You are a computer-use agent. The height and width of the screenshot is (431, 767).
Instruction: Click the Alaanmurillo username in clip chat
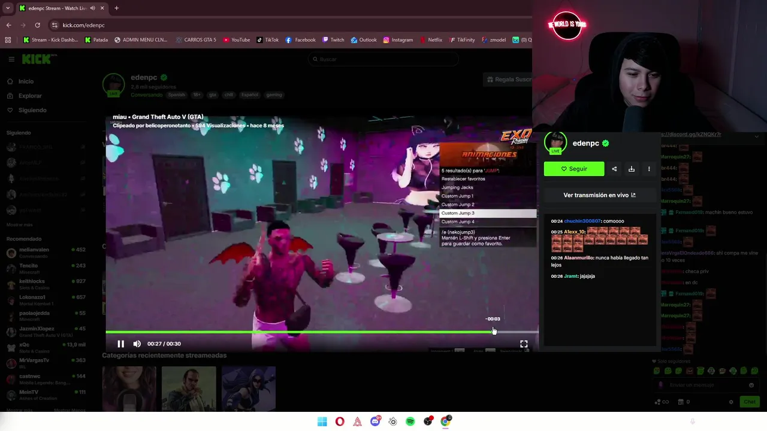[x=579, y=258]
